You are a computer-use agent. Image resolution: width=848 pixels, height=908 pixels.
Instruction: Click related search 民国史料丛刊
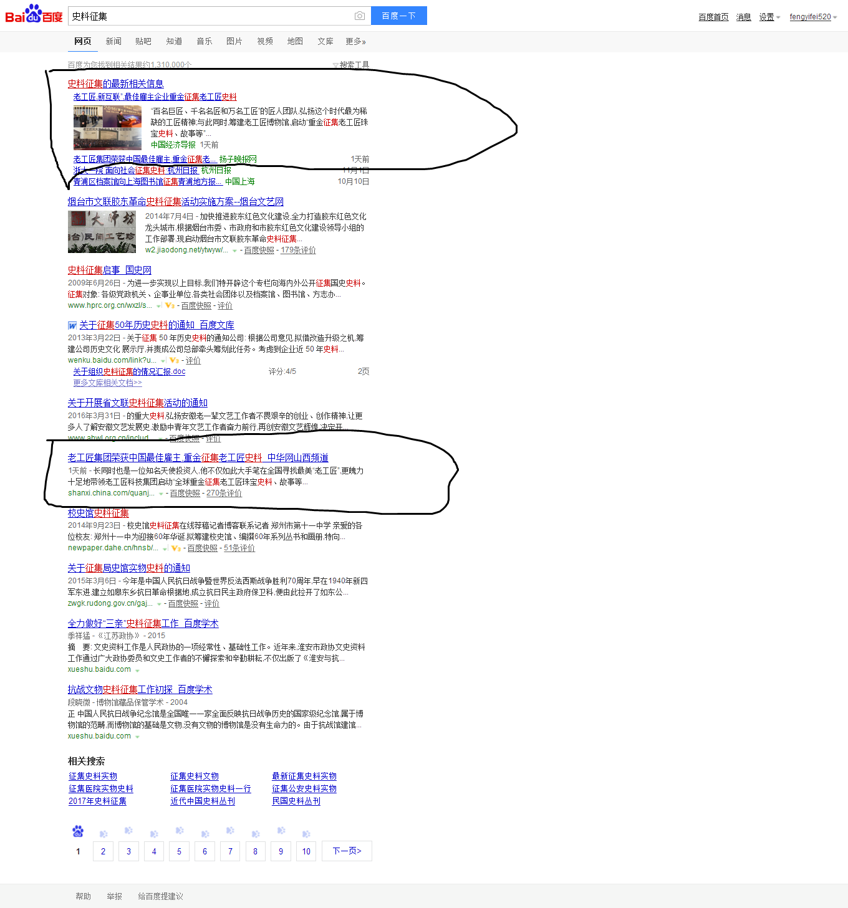(296, 801)
